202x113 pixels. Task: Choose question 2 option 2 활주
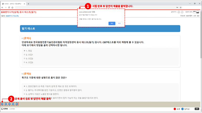click(x=24, y=90)
